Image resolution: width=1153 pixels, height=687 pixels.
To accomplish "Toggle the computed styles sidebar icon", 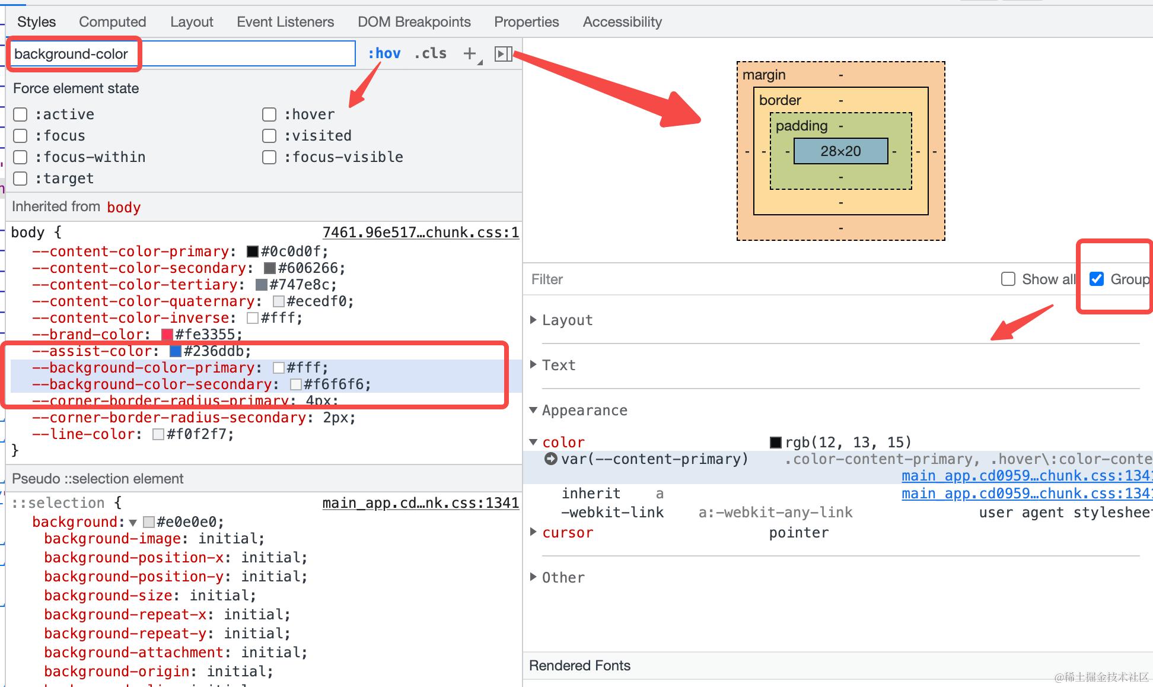I will pyautogui.click(x=503, y=54).
